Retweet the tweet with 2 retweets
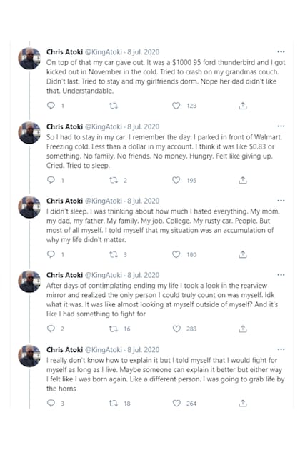 pyautogui.click(x=114, y=180)
